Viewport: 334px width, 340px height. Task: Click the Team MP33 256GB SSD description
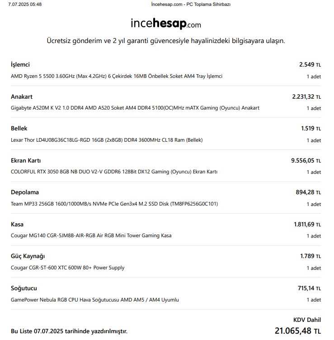(114, 204)
